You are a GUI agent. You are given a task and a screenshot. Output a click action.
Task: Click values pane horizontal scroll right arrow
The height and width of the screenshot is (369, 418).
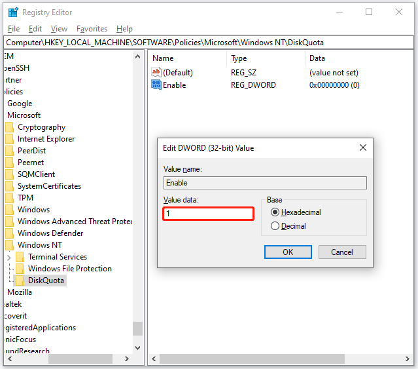tap(408, 359)
